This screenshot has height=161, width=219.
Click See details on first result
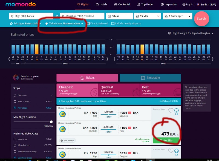(67, 141)
